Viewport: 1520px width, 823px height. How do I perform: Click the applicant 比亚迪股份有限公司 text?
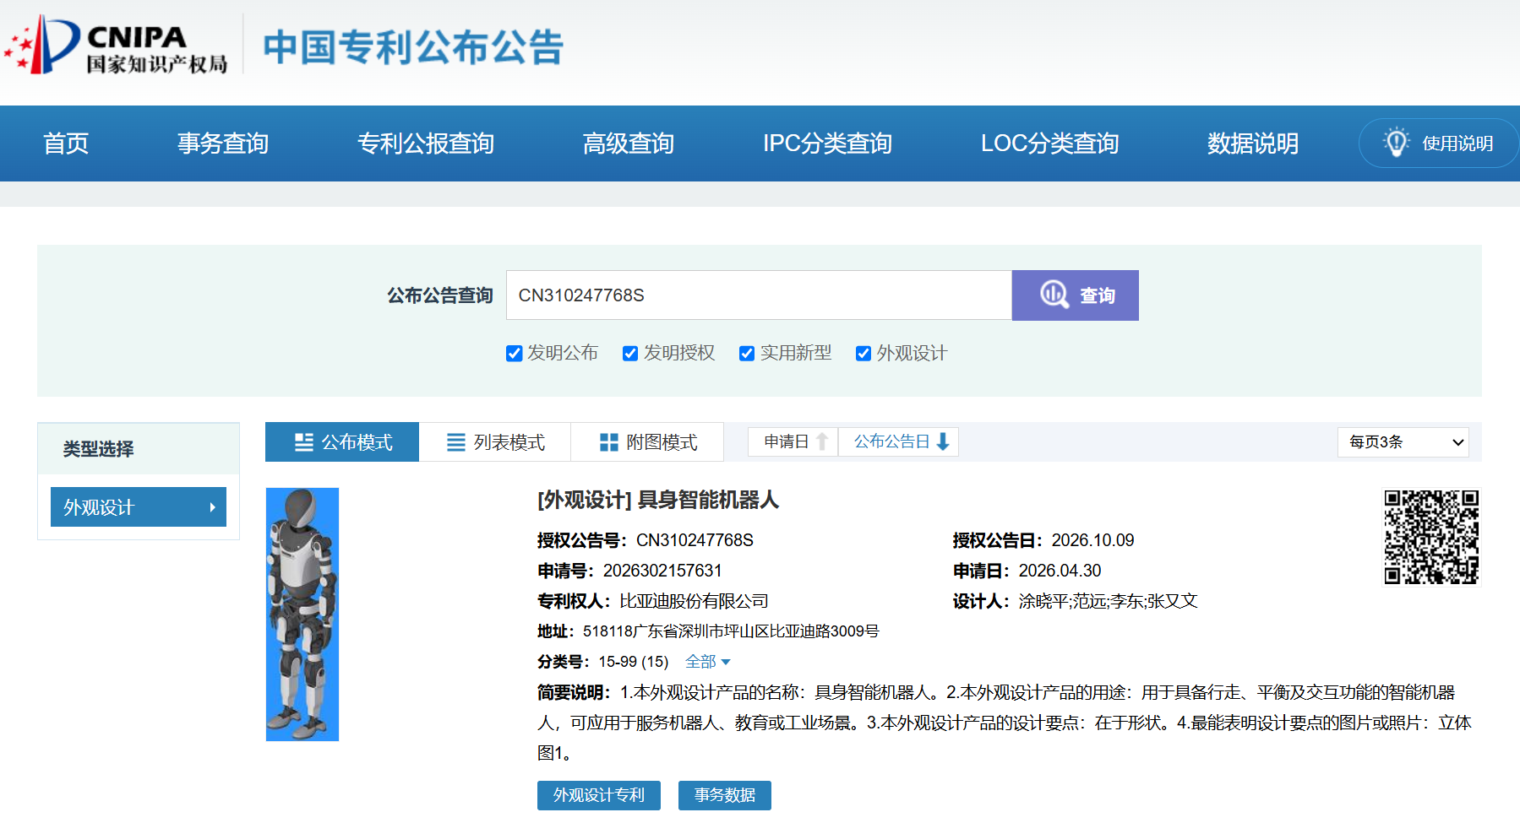click(694, 601)
